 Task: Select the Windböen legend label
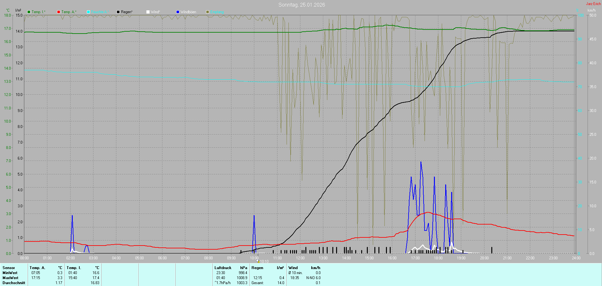pyautogui.click(x=188, y=12)
